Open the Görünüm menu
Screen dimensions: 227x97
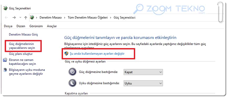point(36,26)
